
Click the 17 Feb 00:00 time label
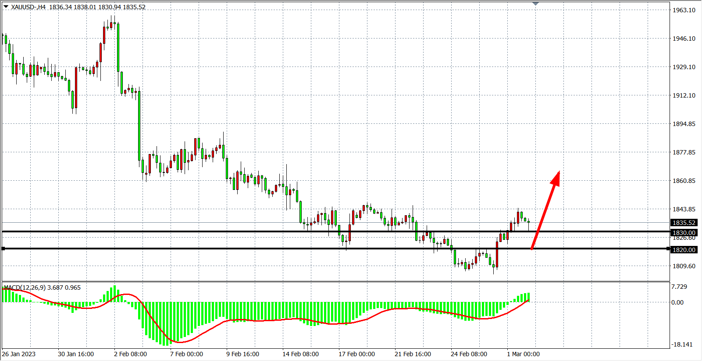click(x=356, y=354)
